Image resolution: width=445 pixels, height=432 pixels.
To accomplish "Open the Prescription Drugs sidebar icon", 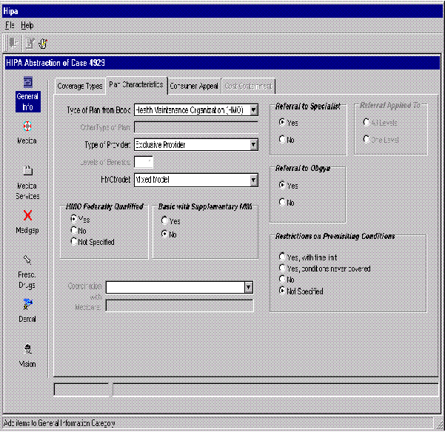I will (27, 260).
